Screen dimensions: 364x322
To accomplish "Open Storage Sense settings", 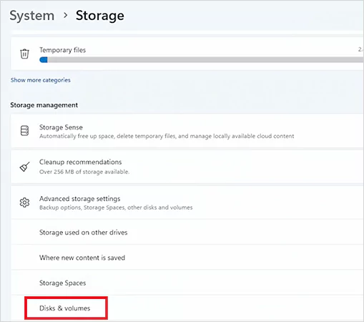I will pos(187,131).
